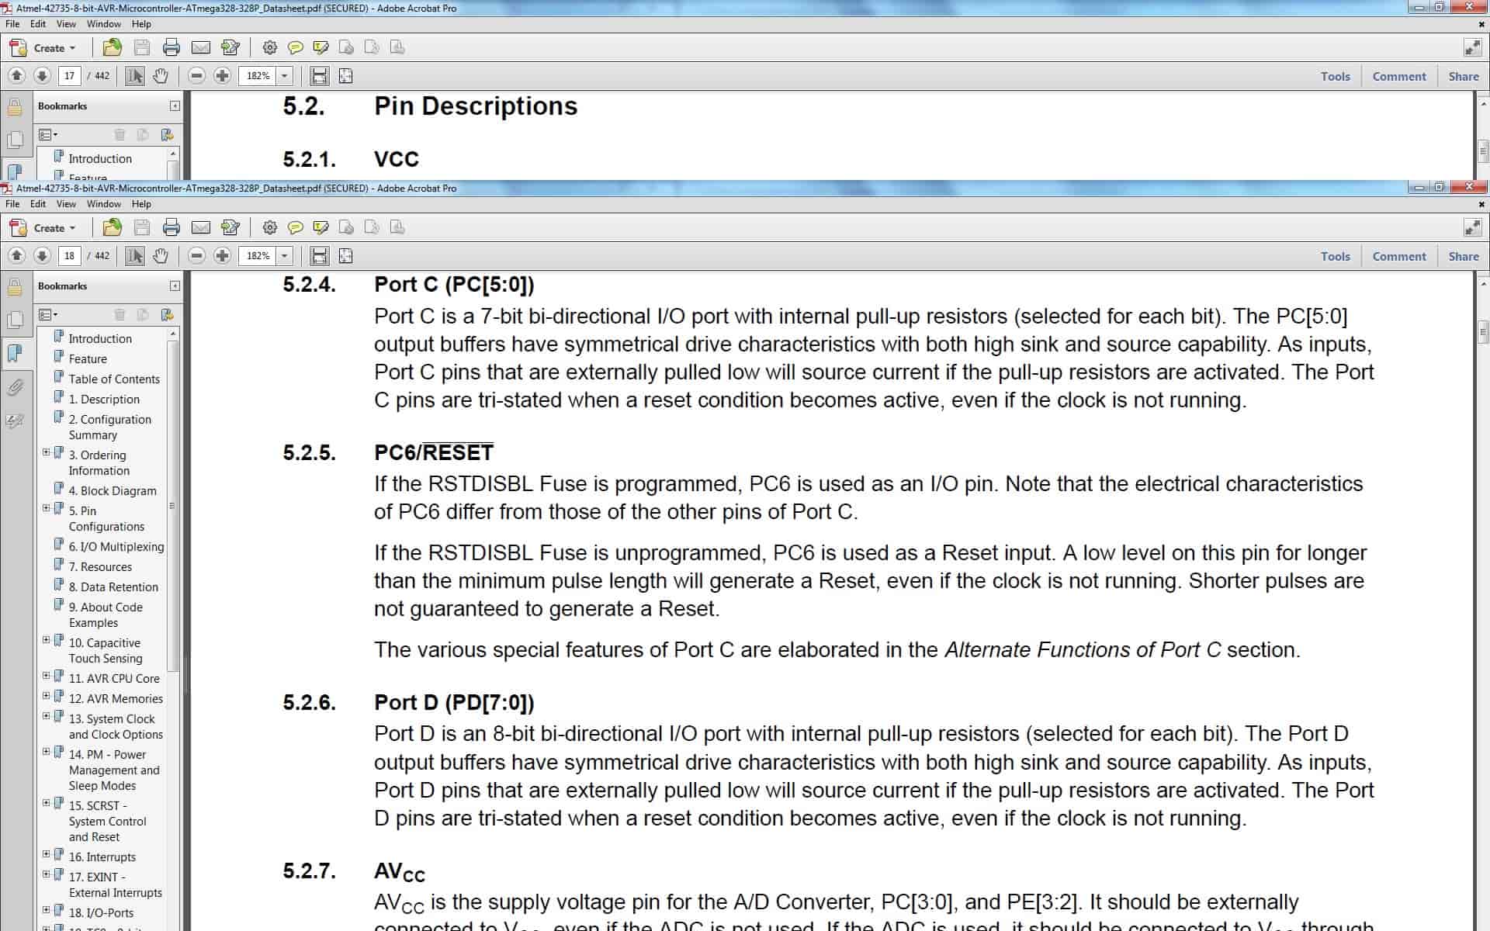Expand the '3. Ordering Information' bookmark
The image size is (1490, 931).
point(46,452)
